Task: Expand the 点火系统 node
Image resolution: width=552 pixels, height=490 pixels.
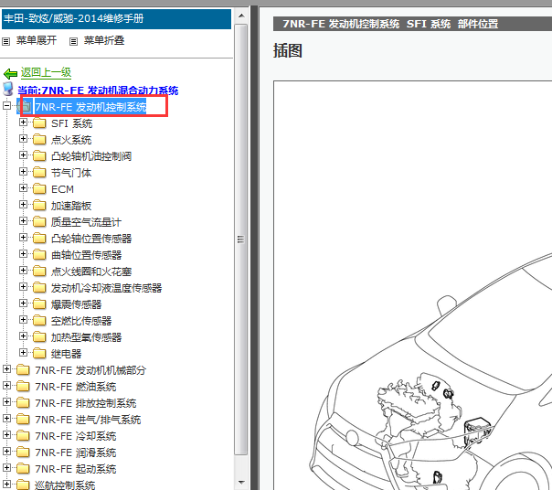Action: coord(23,138)
